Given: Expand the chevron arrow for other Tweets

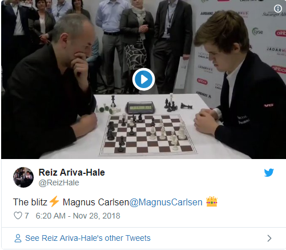Looking at the screenshot, I should coord(269,238).
